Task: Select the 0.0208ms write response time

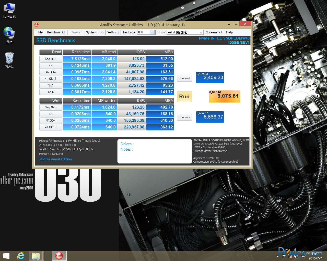Action: (77, 114)
